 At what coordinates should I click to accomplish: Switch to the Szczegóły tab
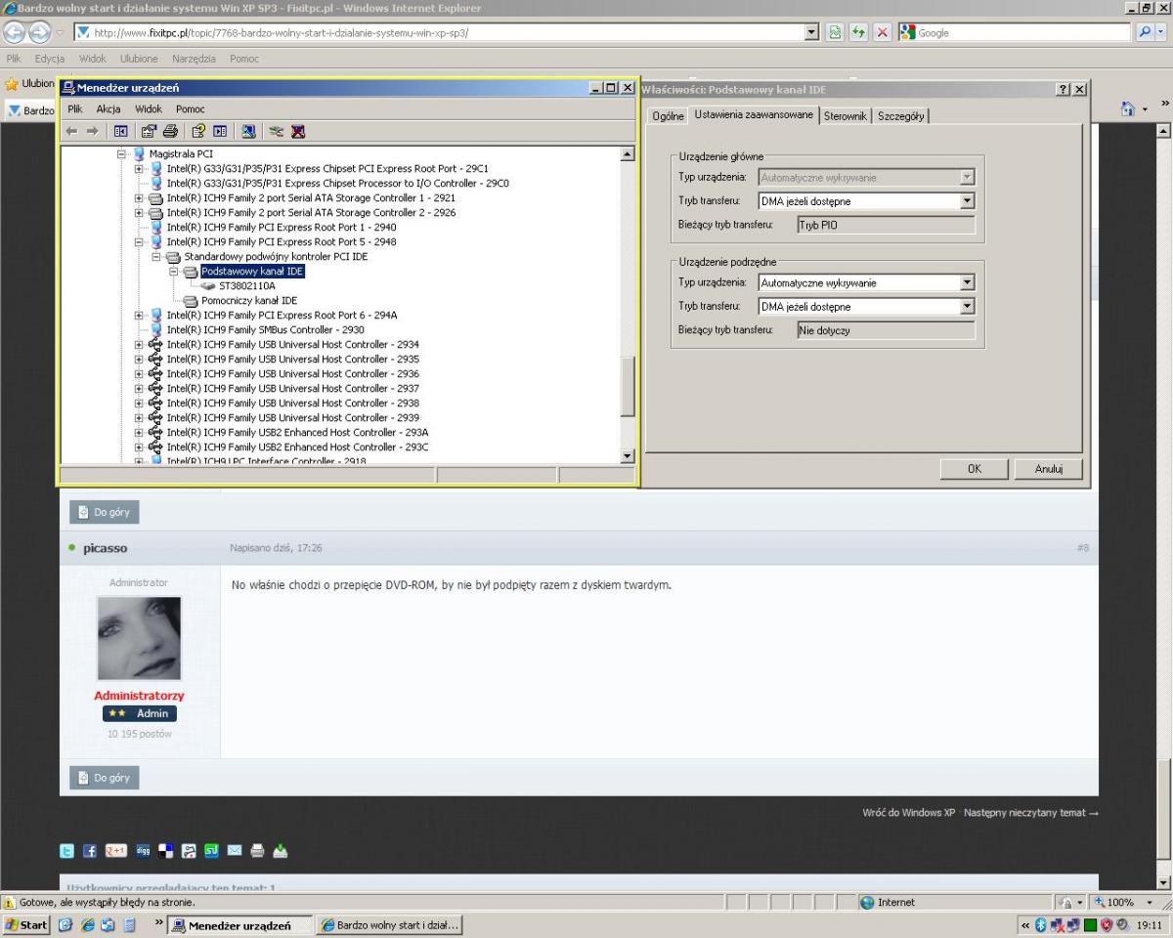[x=899, y=116]
